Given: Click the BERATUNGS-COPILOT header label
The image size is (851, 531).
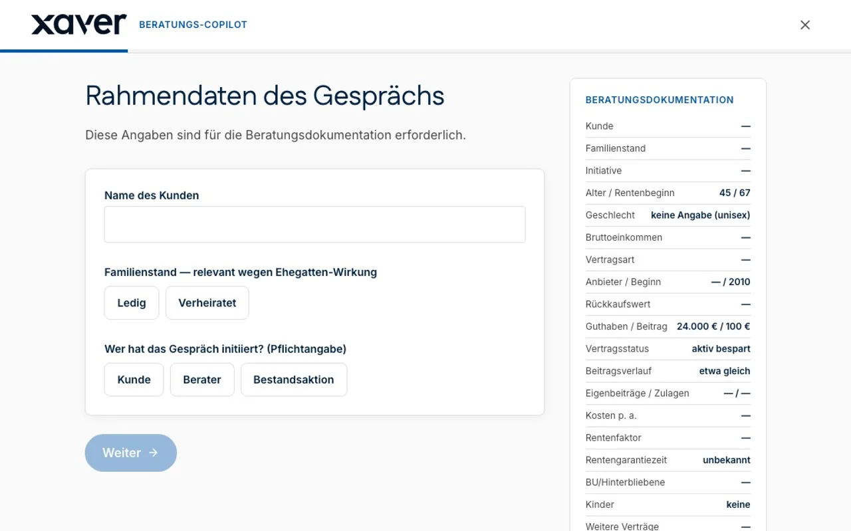Looking at the screenshot, I should [193, 25].
